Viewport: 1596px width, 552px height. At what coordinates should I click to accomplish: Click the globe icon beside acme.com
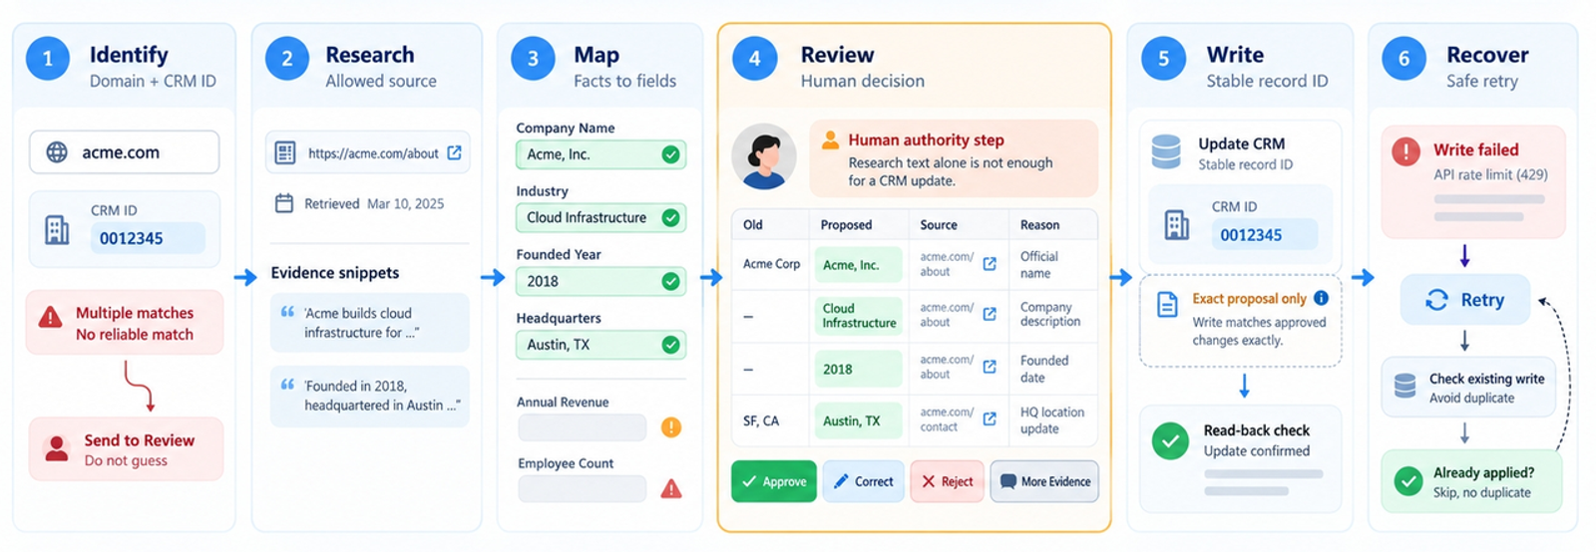[x=57, y=152]
